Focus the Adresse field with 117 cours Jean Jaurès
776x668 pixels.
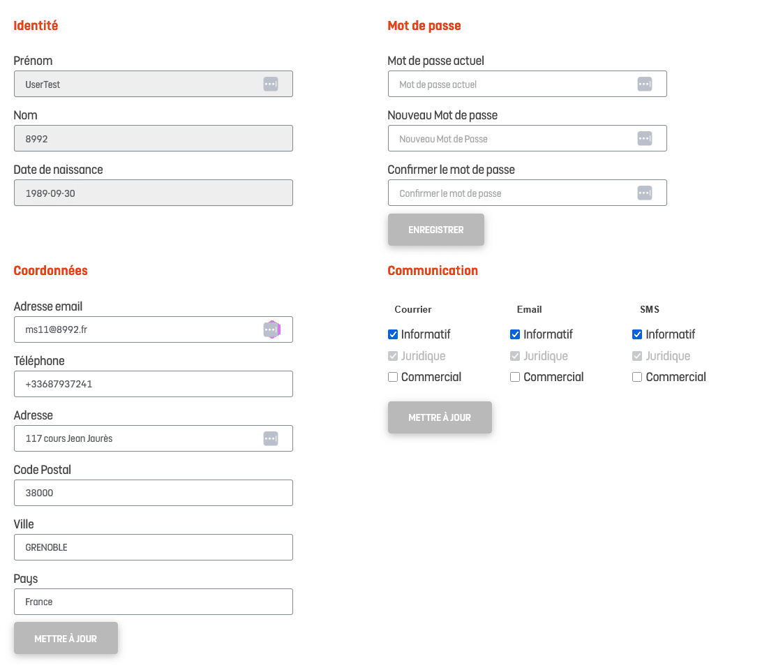[154, 439]
